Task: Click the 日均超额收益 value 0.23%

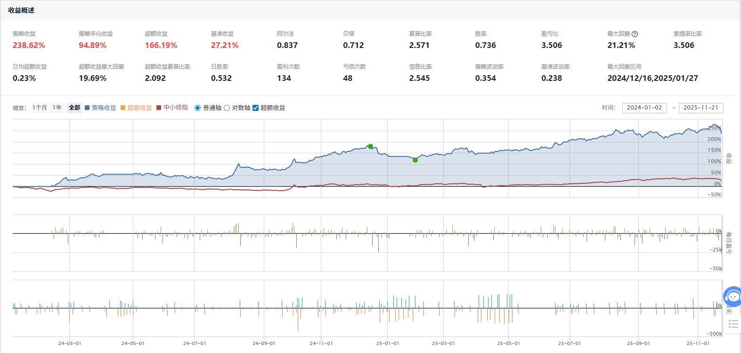Action: tap(24, 78)
